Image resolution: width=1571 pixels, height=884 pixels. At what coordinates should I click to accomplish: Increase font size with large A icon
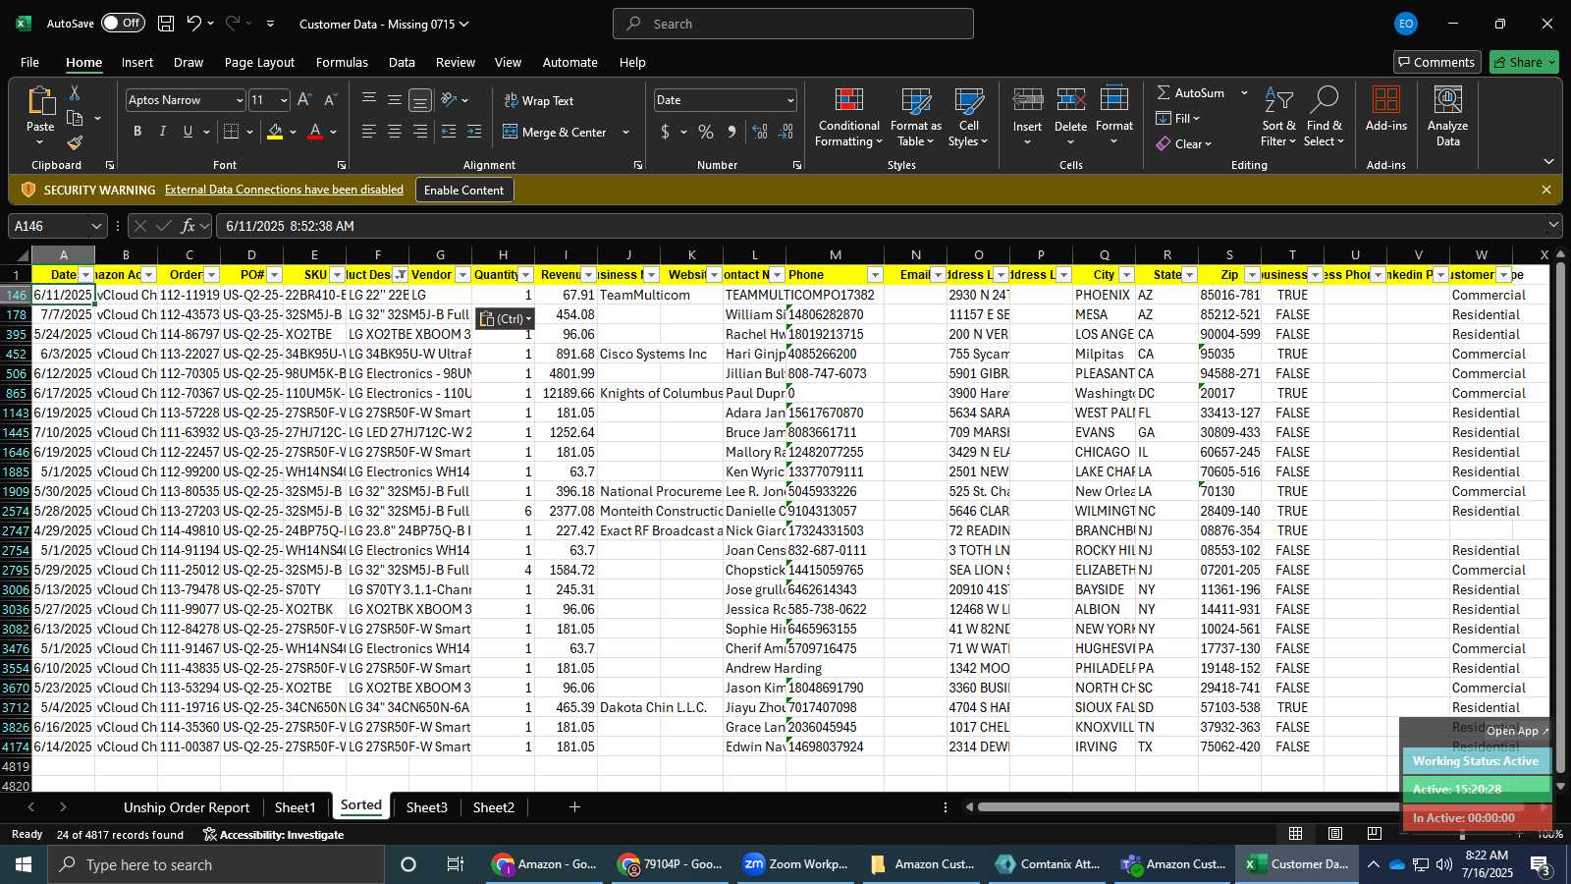(x=304, y=100)
